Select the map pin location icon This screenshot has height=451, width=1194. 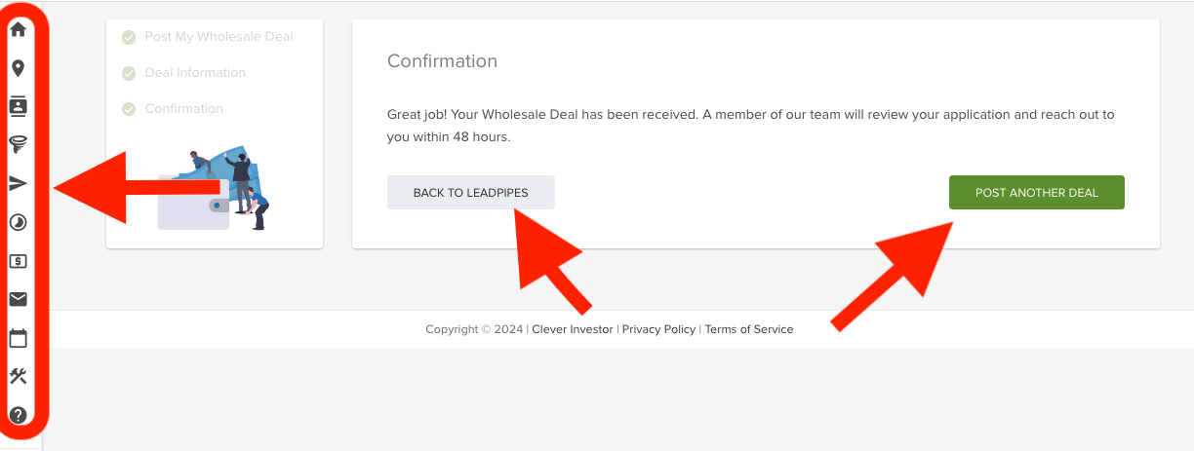[18, 68]
